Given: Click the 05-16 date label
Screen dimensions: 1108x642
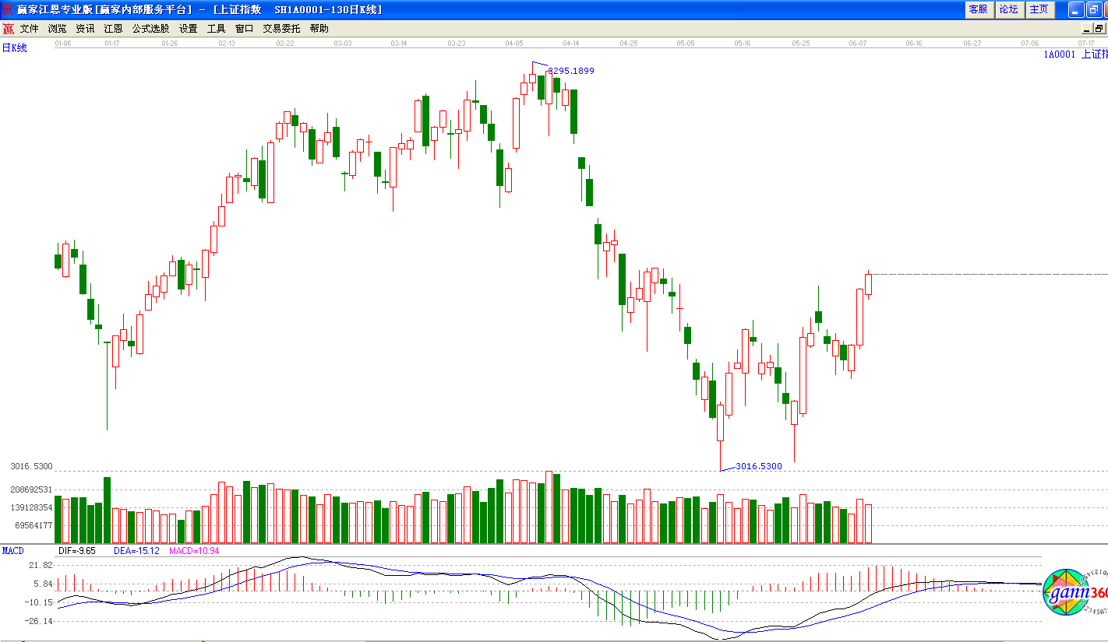Looking at the screenshot, I should tap(743, 44).
